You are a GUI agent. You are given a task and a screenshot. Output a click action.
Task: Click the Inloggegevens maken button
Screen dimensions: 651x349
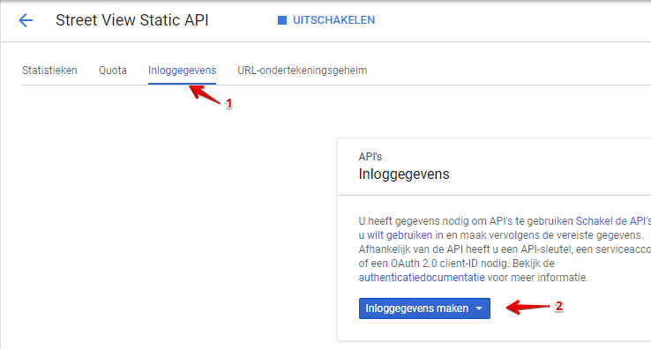424,308
